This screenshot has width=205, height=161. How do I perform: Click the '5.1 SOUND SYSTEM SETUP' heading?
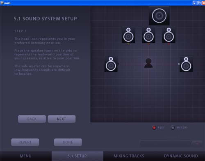(x=45, y=18)
